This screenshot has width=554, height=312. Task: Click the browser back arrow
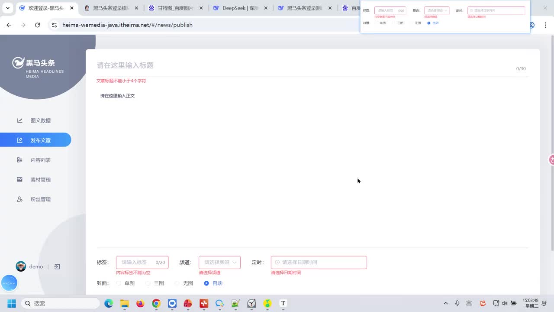coord(9,25)
